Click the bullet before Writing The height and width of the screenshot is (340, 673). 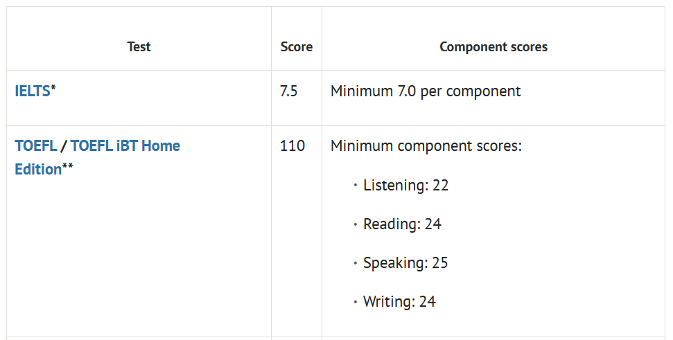pos(355,302)
